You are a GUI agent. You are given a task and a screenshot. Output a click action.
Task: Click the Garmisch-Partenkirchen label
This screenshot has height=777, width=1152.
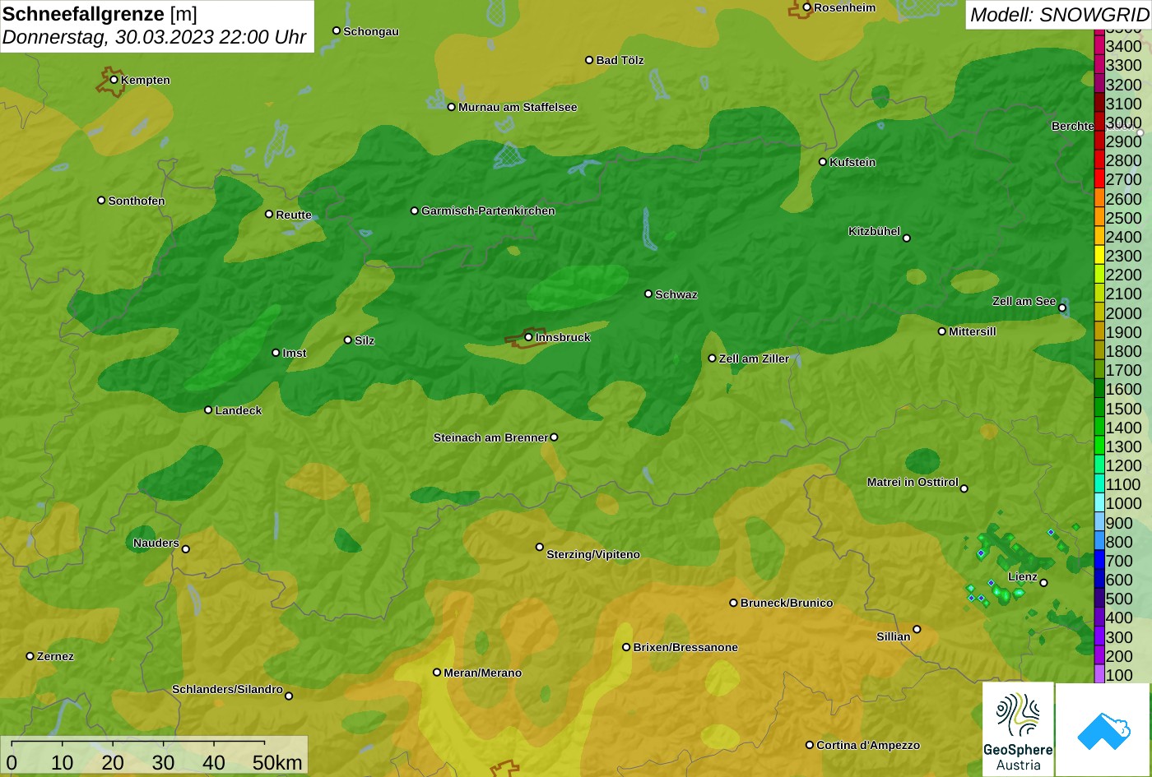488,210
